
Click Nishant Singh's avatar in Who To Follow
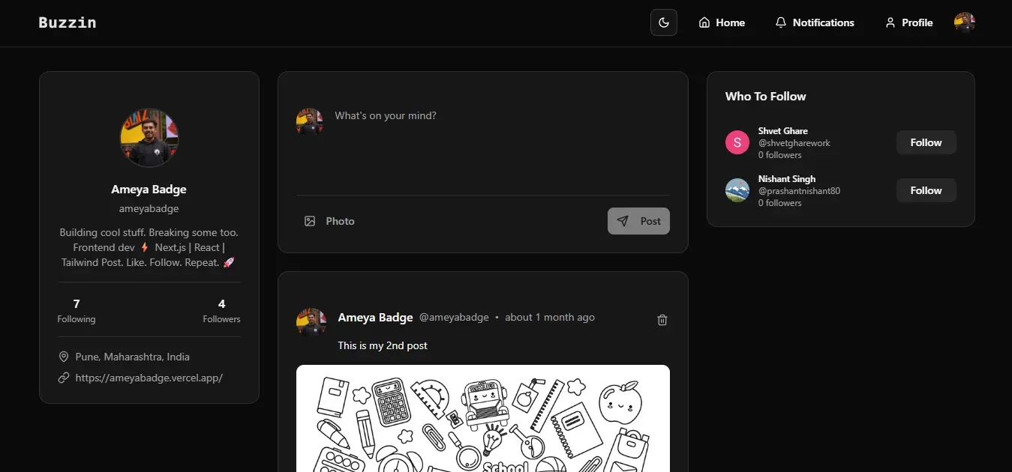[x=737, y=190]
